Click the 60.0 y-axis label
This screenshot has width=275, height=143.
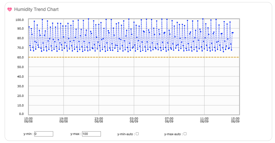(x=20, y=57)
